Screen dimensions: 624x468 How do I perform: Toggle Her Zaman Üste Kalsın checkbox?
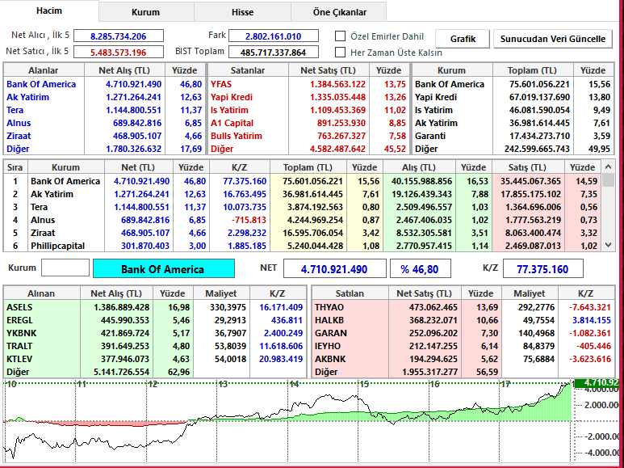pos(340,53)
